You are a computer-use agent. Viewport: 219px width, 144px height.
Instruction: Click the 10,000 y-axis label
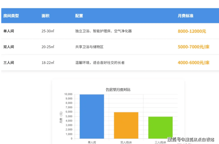tap(68, 94)
